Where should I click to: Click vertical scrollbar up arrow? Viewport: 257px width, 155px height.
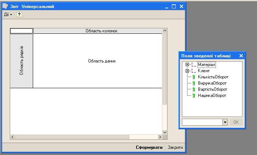165,30
